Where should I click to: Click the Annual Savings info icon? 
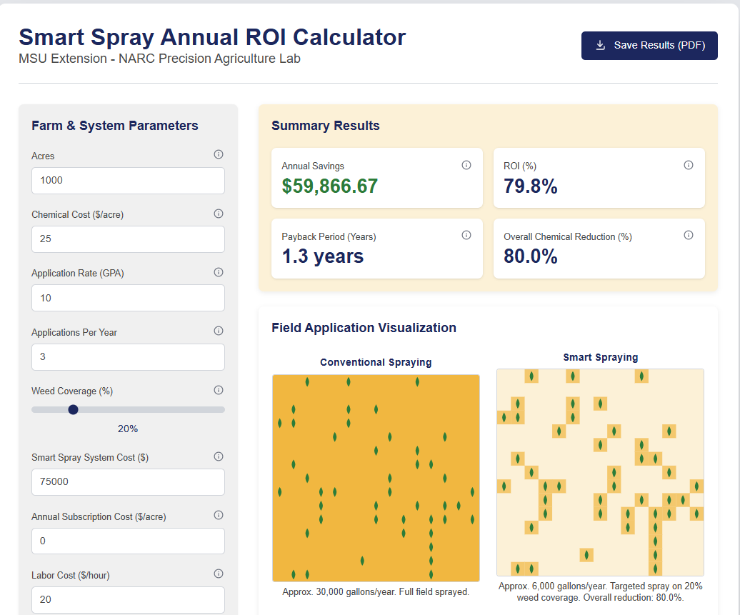pyautogui.click(x=466, y=165)
